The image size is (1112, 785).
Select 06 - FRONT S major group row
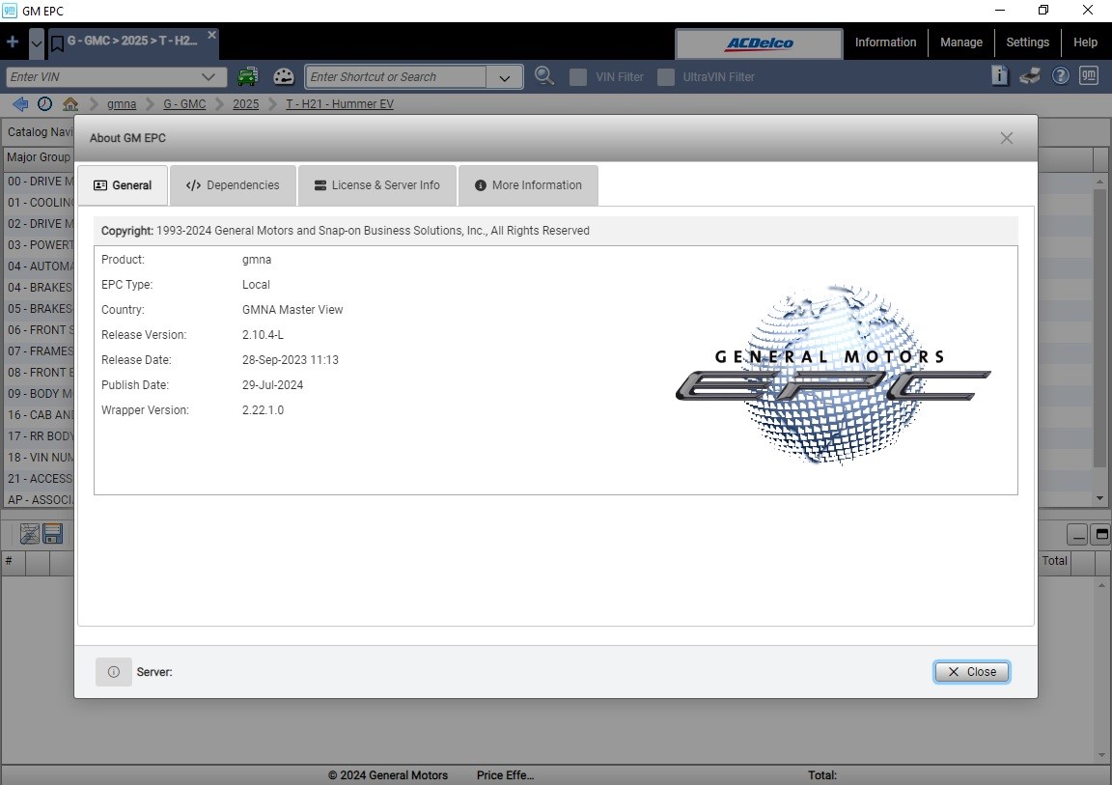pyautogui.click(x=39, y=330)
